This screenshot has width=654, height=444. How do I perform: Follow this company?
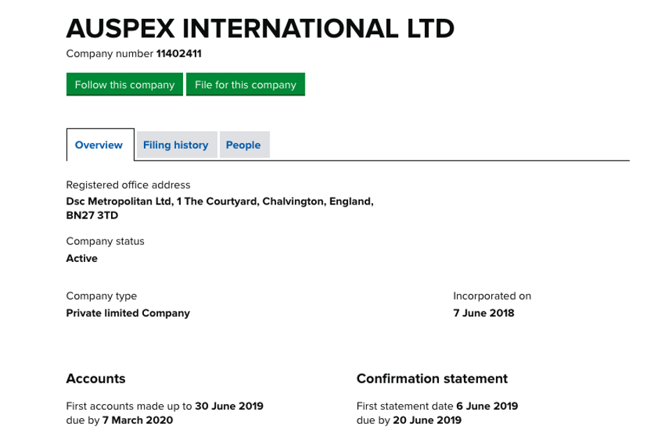tap(124, 84)
